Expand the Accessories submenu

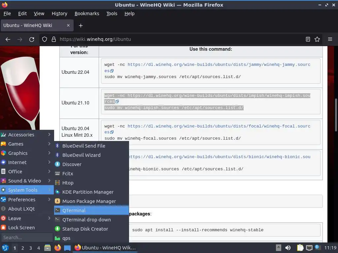point(27,135)
